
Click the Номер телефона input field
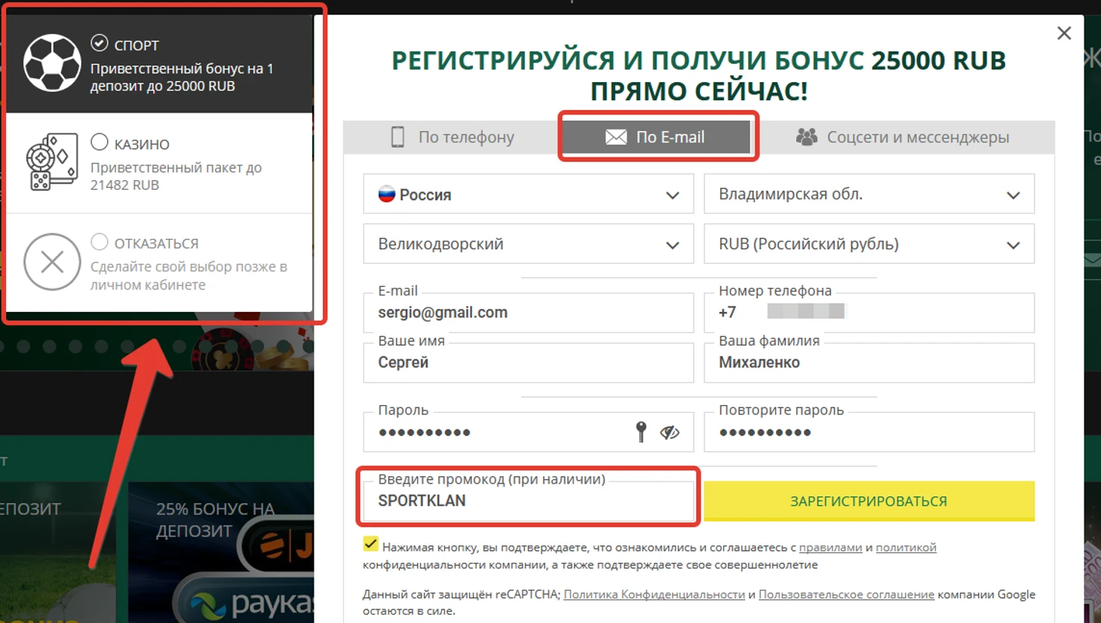[869, 312]
